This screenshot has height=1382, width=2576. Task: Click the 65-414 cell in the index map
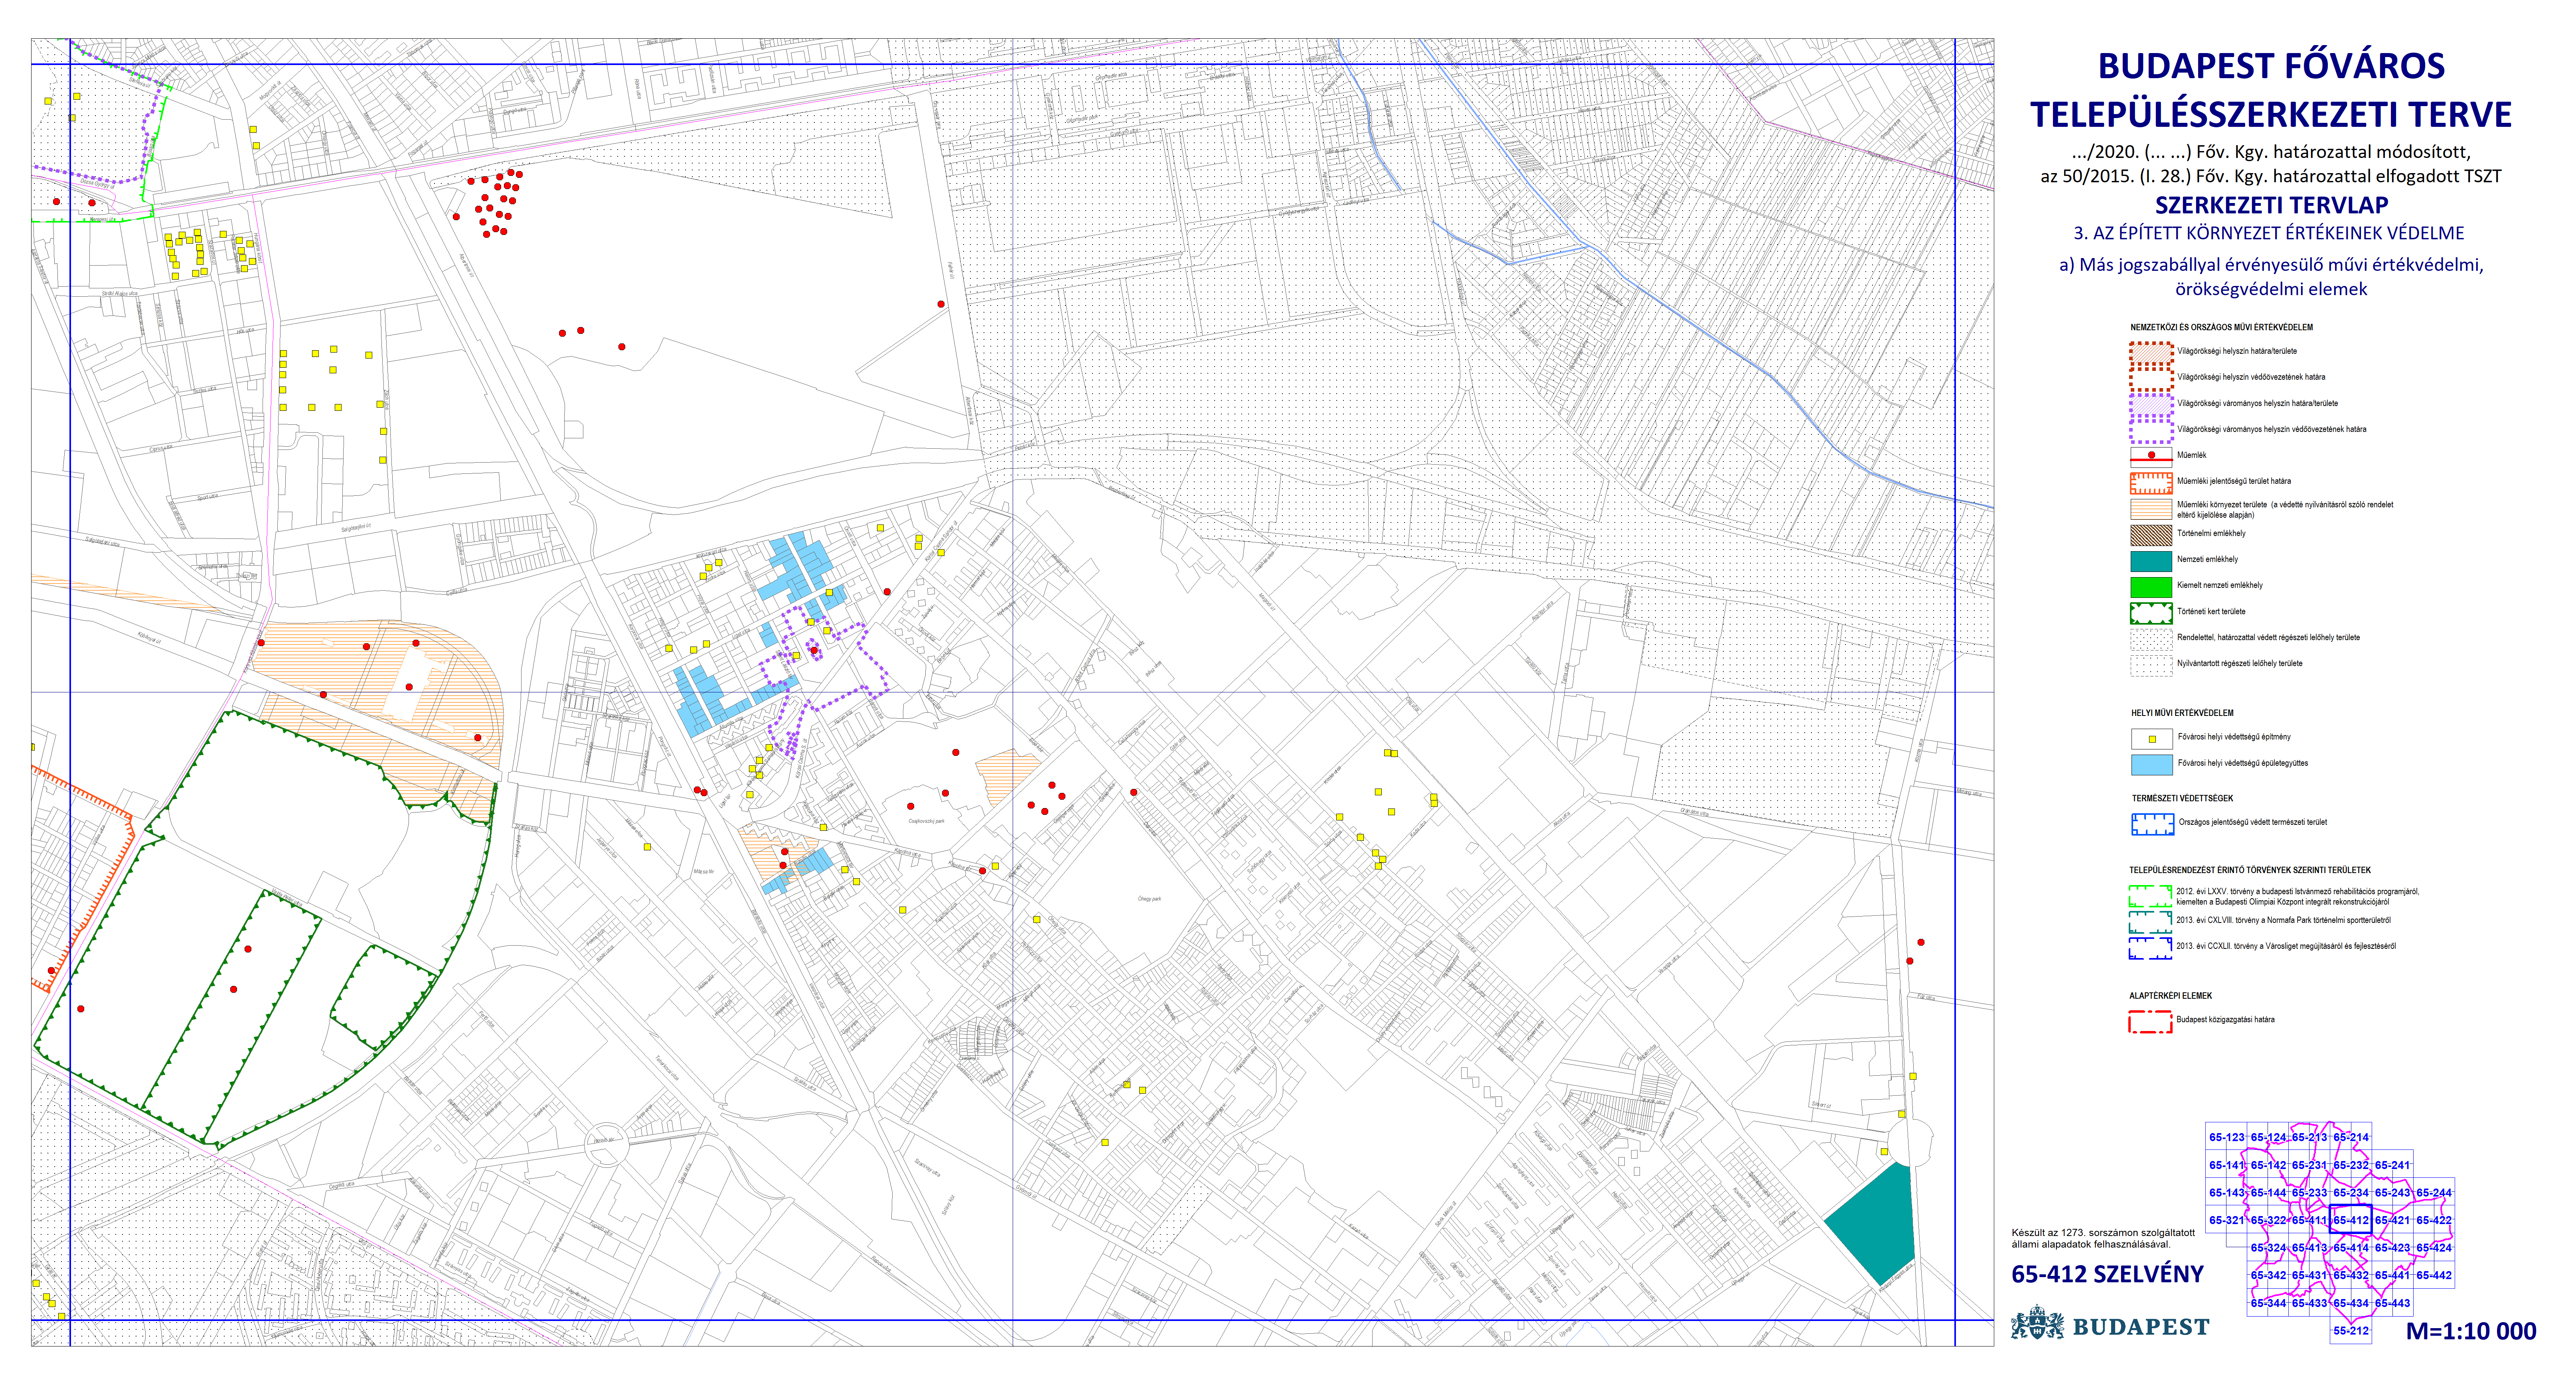coord(2351,1248)
